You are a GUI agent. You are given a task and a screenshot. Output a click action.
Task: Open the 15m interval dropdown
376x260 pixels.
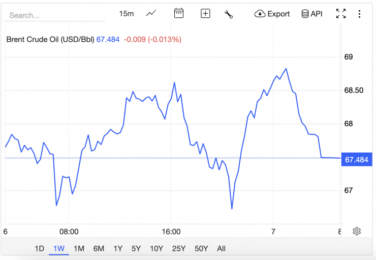pos(126,14)
